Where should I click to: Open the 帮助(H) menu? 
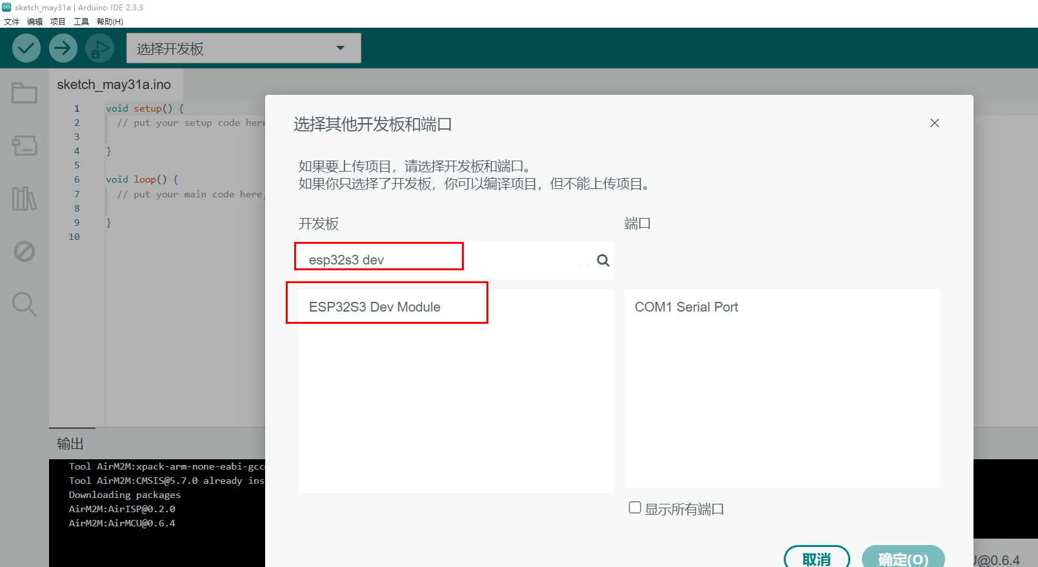(110, 21)
